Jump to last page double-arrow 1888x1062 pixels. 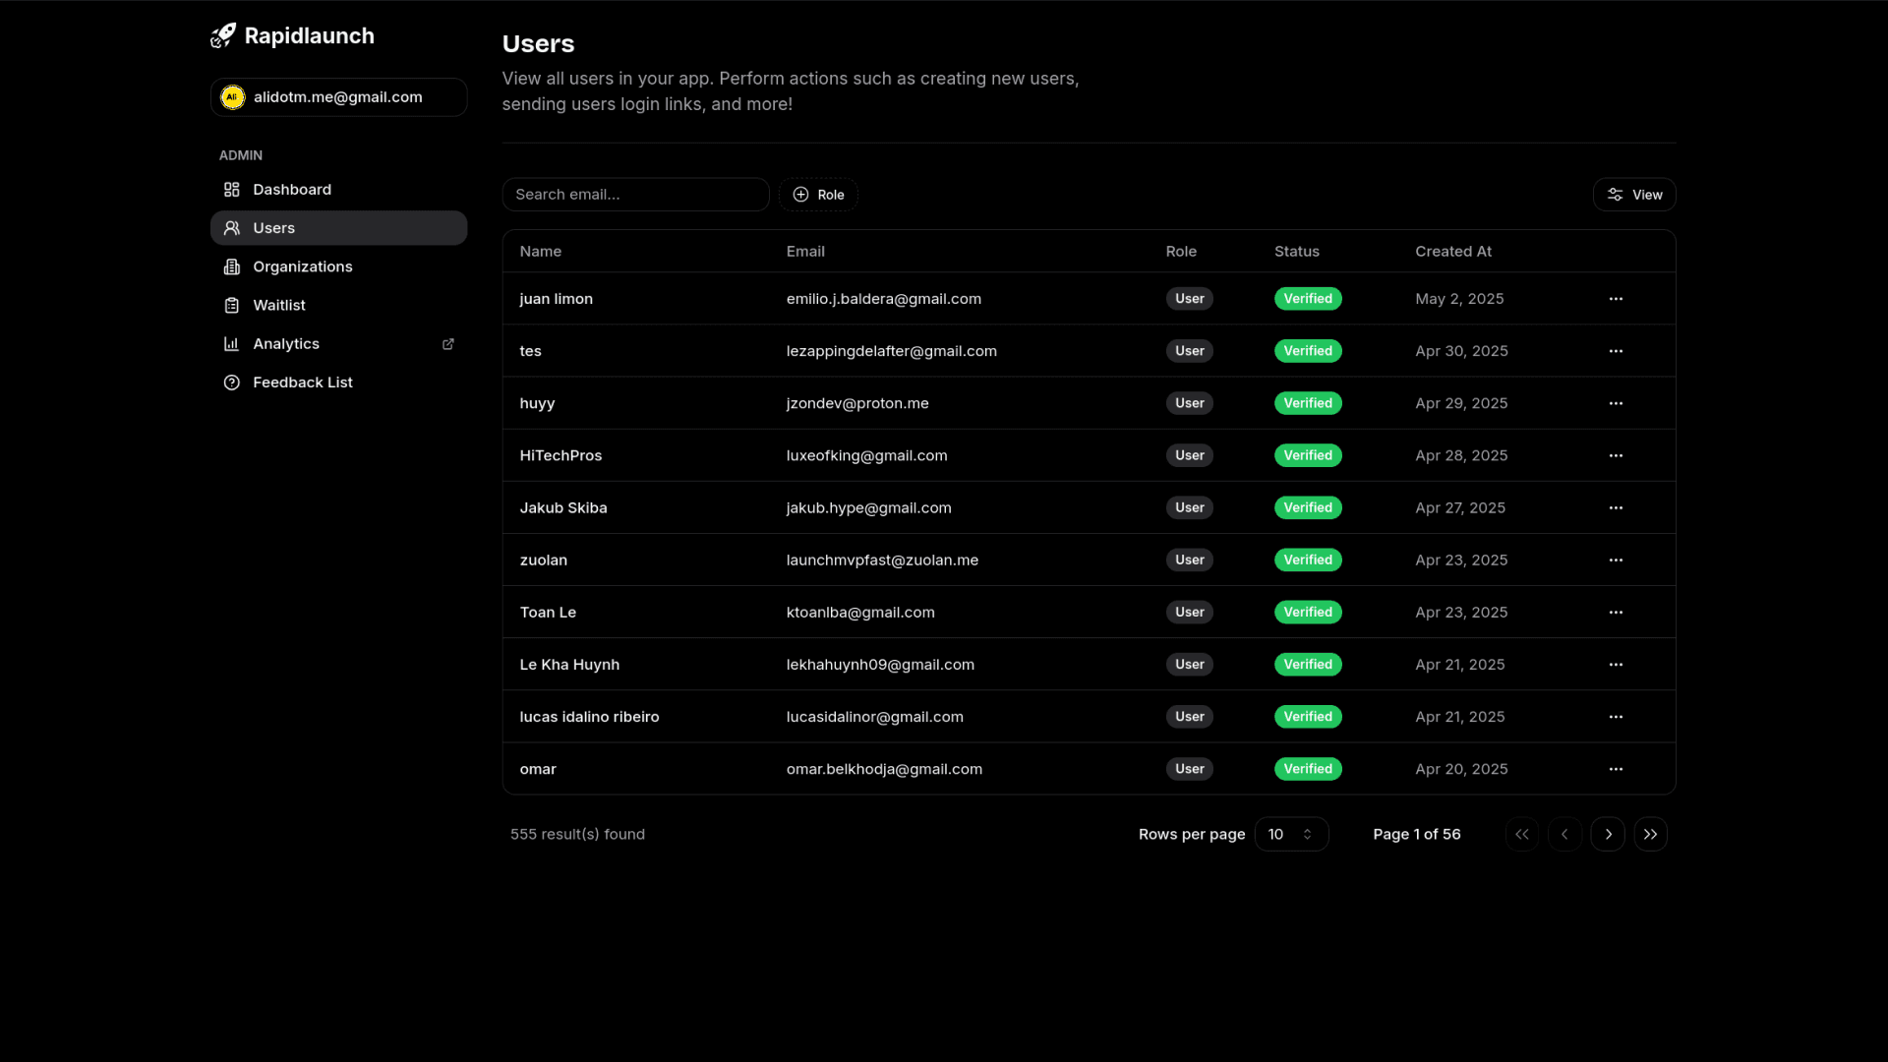pyautogui.click(x=1650, y=834)
